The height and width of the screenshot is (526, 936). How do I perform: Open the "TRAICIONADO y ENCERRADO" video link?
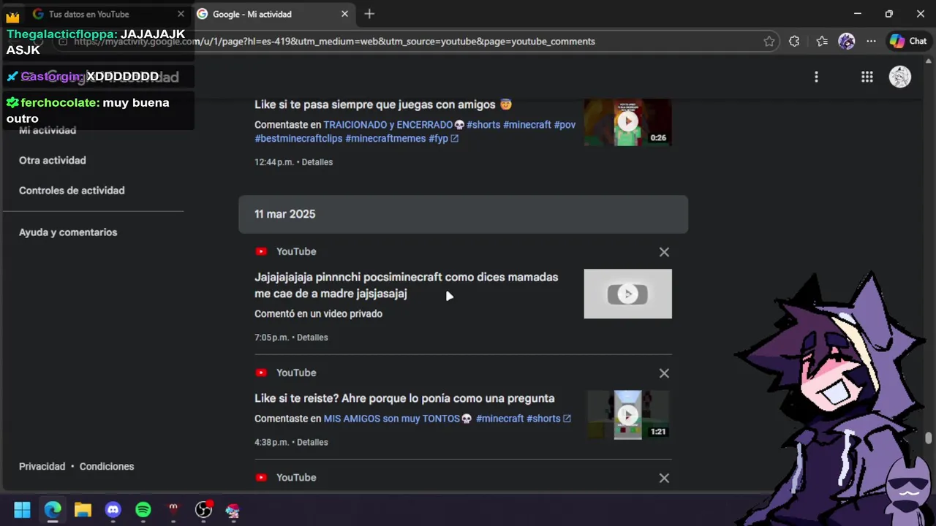415,131
